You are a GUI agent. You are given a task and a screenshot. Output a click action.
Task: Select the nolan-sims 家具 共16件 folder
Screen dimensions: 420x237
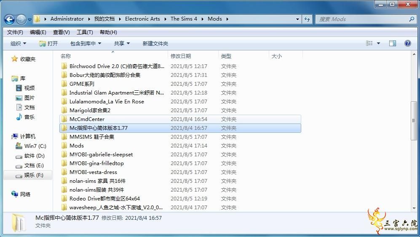pyautogui.click(x=180, y=181)
